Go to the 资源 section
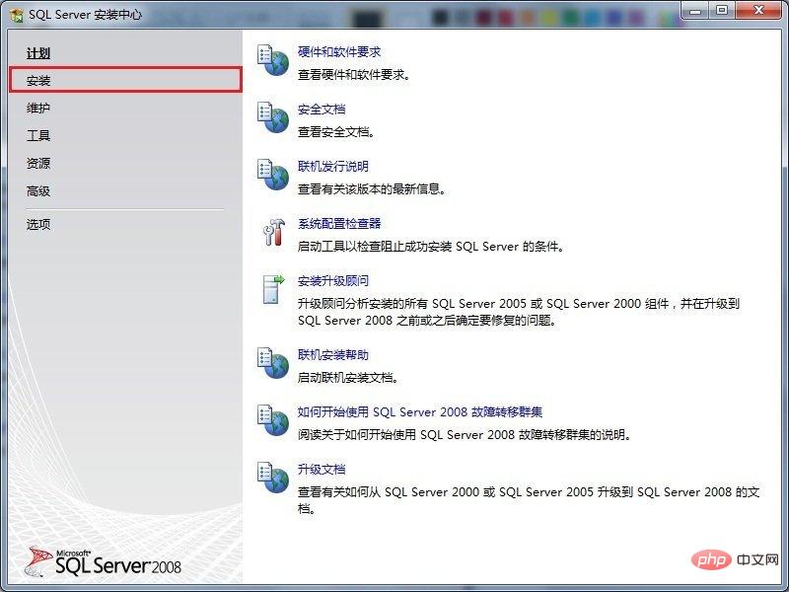The width and height of the screenshot is (789, 592). pyautogui.click(x=38, y=163)
